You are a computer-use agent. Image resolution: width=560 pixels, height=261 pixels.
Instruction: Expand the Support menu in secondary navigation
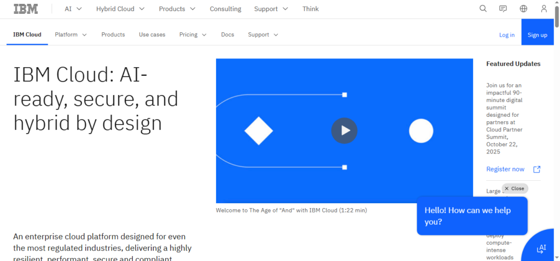click(263, 34)
